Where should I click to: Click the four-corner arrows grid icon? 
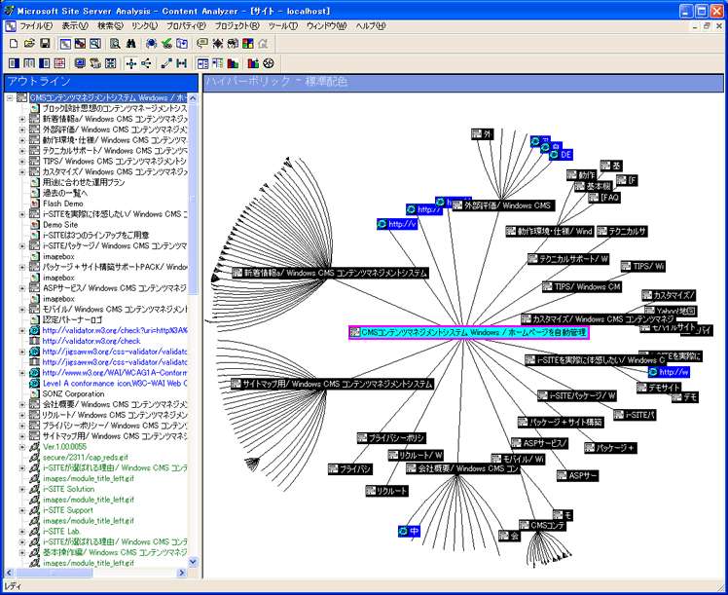point(111,63)
